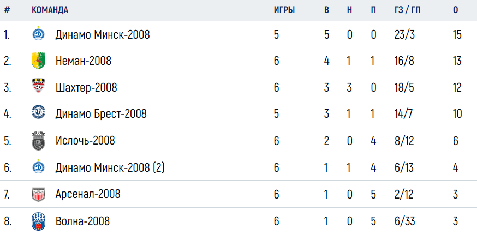477x234 pixels.
Task: Open the Неман-2008 team name
Action: [84, 61]
